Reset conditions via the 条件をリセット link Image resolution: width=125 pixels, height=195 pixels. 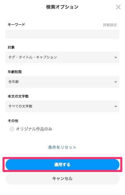[62, 147]
